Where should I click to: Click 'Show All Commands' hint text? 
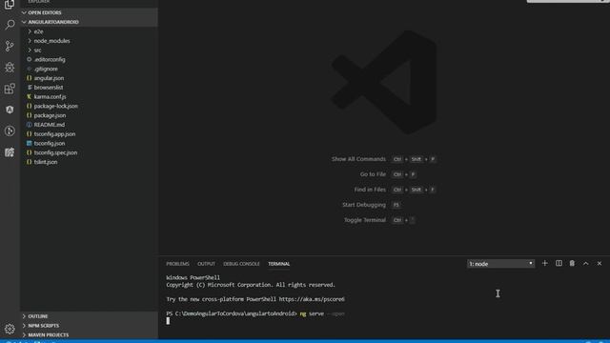pyautogui.click(x=358, y=159)
